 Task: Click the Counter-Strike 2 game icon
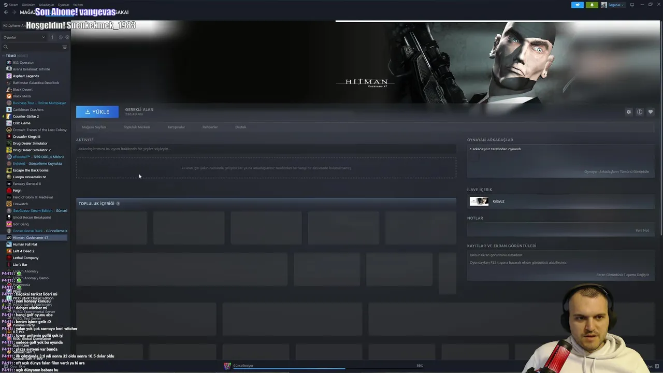[9, 117]
